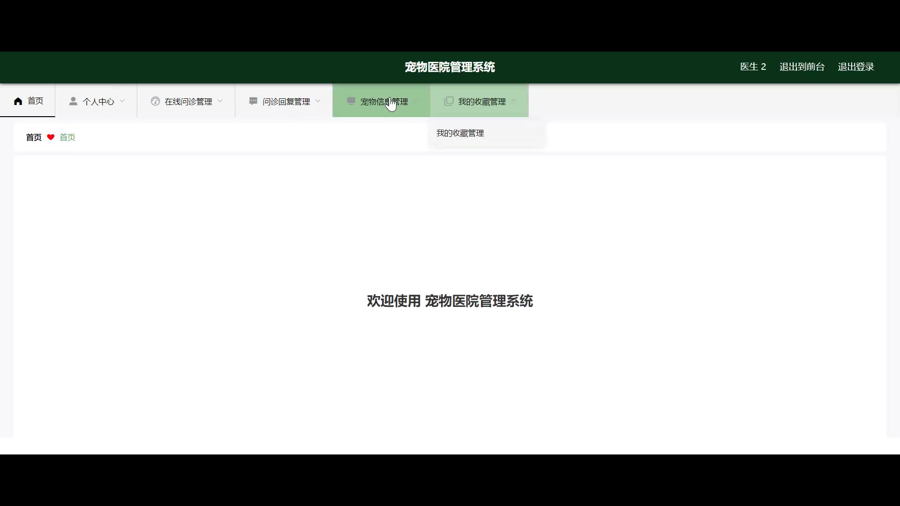Expand the 个人中心 dropdown chevron

(x=122, y=101)
